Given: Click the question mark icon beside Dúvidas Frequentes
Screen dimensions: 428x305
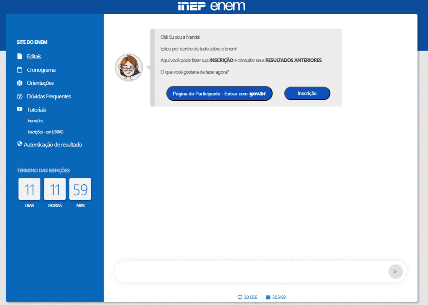Looking at the screenshot, I should pos(19,96).
